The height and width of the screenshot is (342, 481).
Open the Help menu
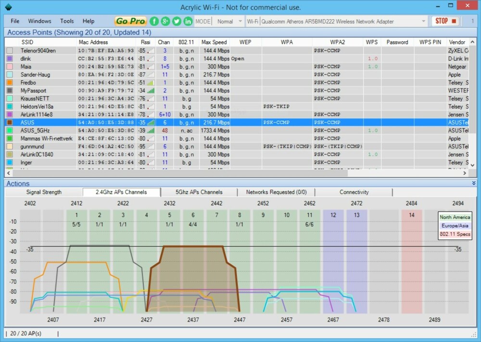click(89, 21)
